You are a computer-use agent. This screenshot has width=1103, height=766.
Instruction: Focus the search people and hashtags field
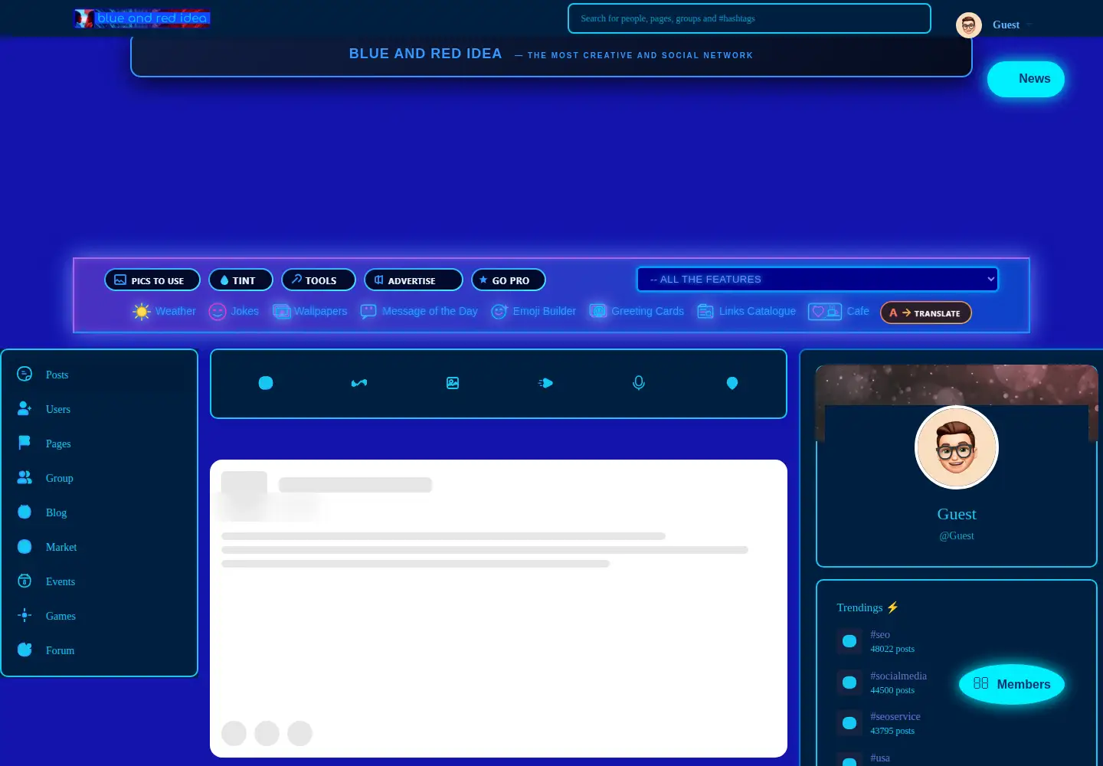click(749, 18)
